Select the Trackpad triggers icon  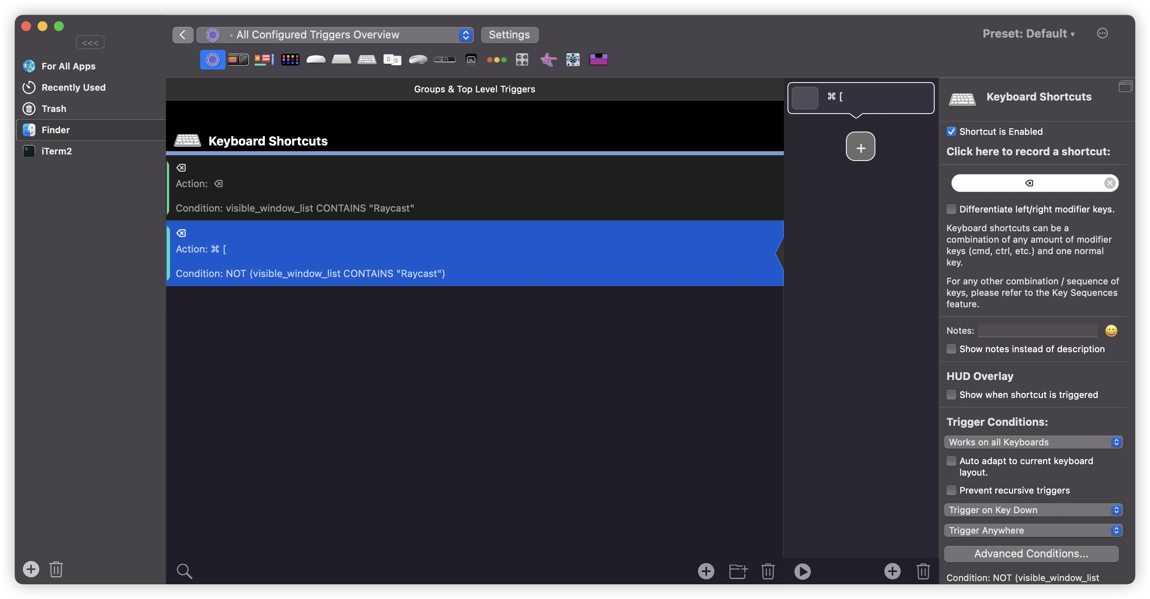coord(341,59)
